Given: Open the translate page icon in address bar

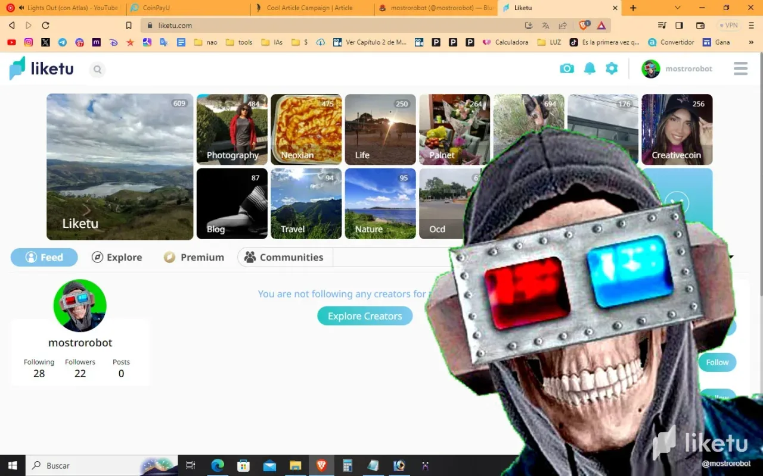Looking at the screenshot, I should coord(545,26).
